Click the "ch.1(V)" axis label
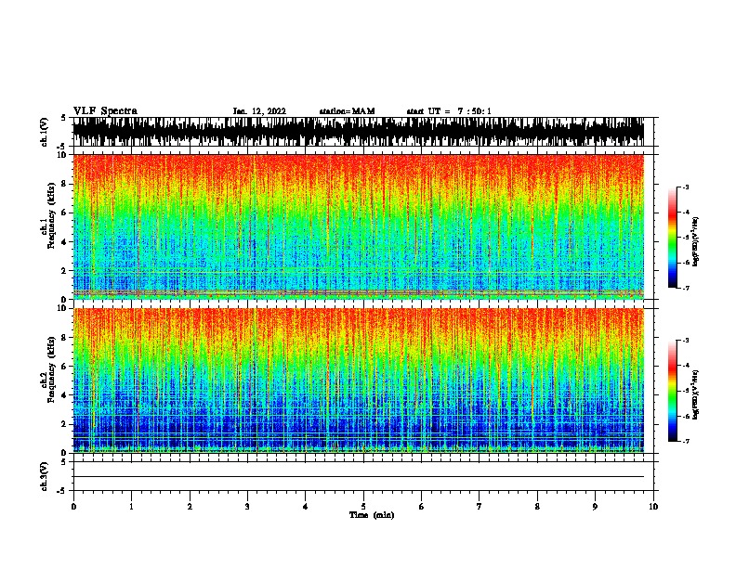This screenshot has width=736, height=568. click(x=45, y=132)
